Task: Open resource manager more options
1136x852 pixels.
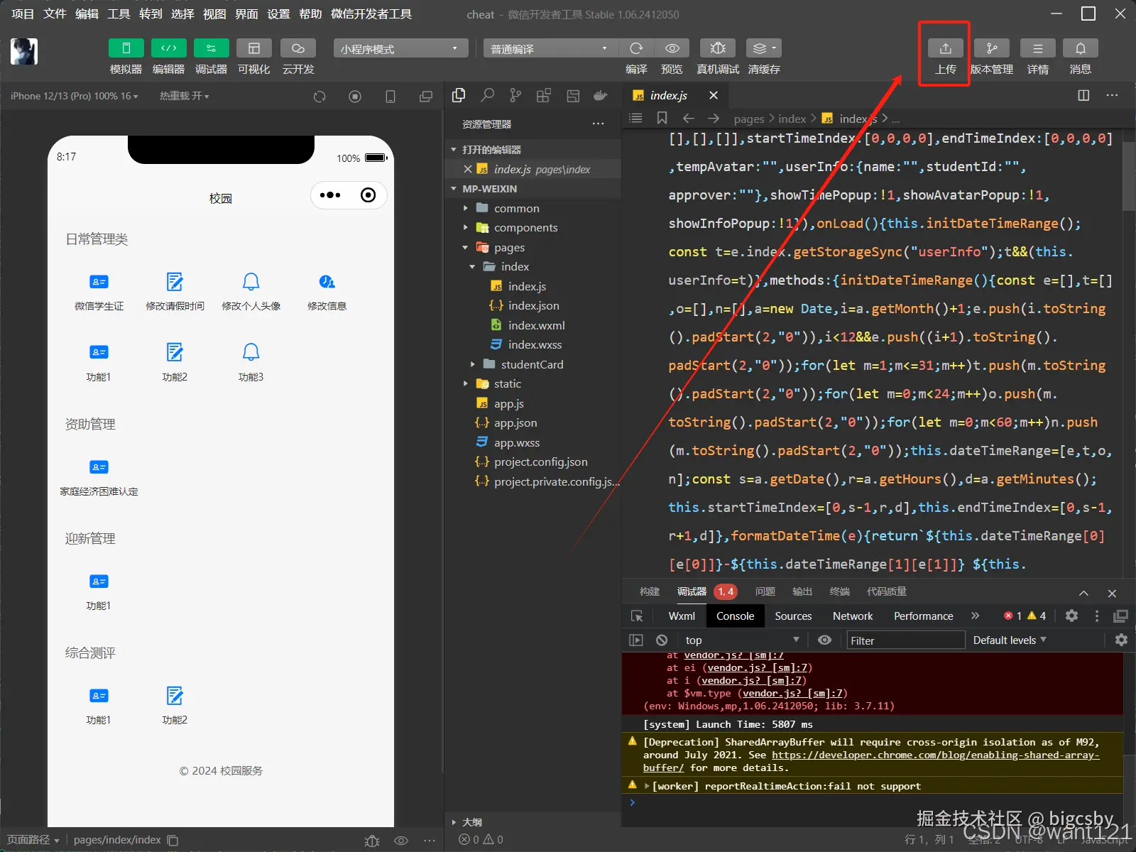Action: pyautogui.click(x=599, y=124)
